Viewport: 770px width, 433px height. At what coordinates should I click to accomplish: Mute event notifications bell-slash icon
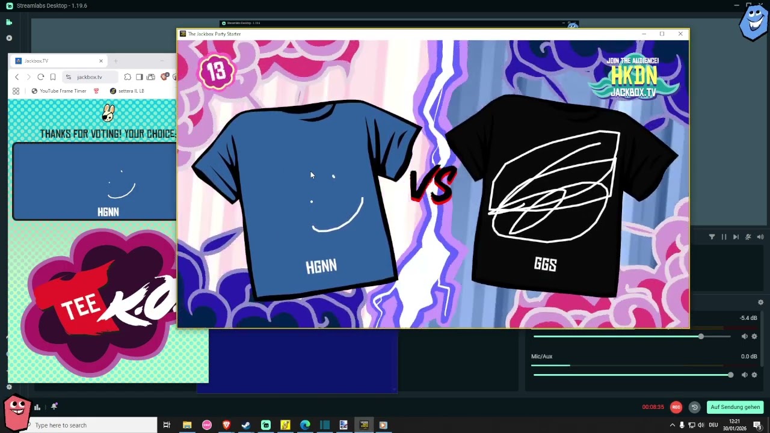click(748, 237)
